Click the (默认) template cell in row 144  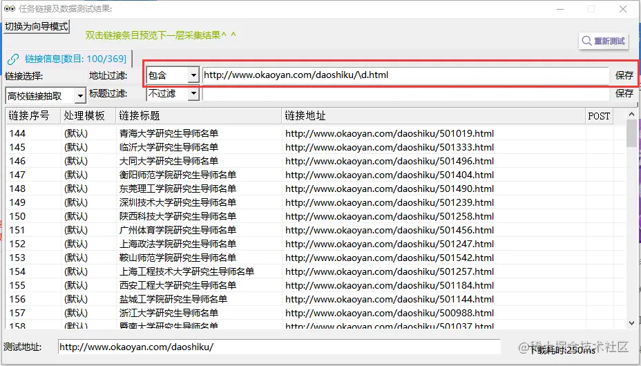coord(75,133)
